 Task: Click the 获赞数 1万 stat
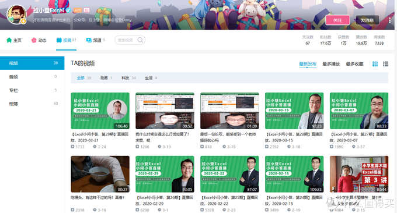pyautogui.click(x=343, y=40)
